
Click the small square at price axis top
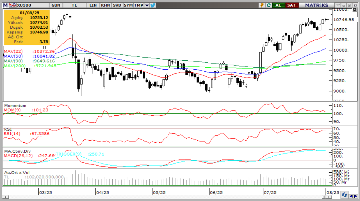pyautogui.click(x=355, y=10)
